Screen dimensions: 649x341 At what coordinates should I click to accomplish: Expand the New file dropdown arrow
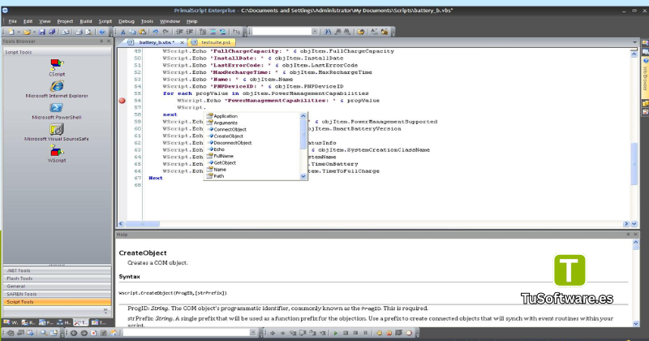pos(19,32)
